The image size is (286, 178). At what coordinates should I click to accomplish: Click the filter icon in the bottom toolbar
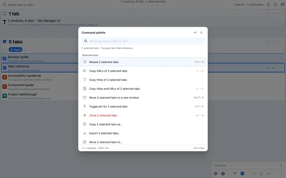pos(235,174)
